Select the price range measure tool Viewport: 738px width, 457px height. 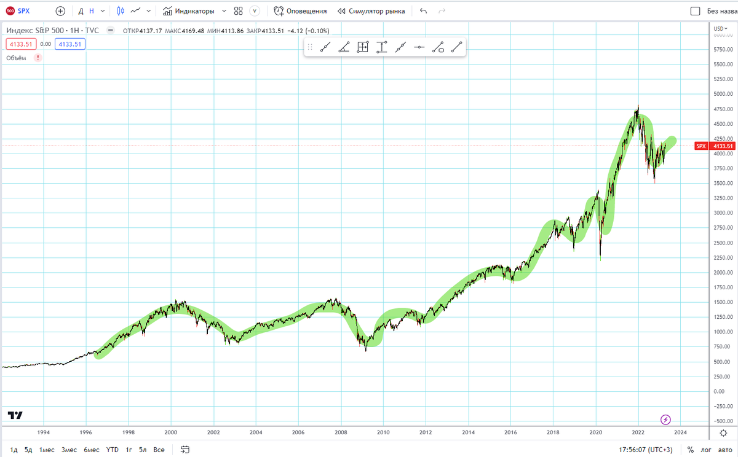(x=381, y=47)
